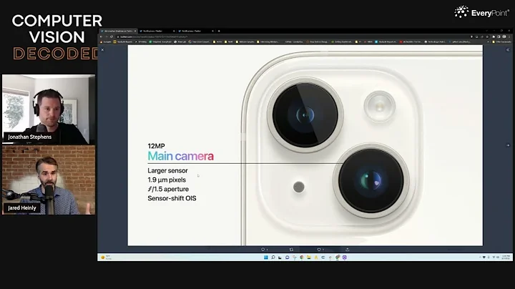This screenshot has height=289, width=515.
Task: Like the tweet with the heart icon
Action: 319,250
